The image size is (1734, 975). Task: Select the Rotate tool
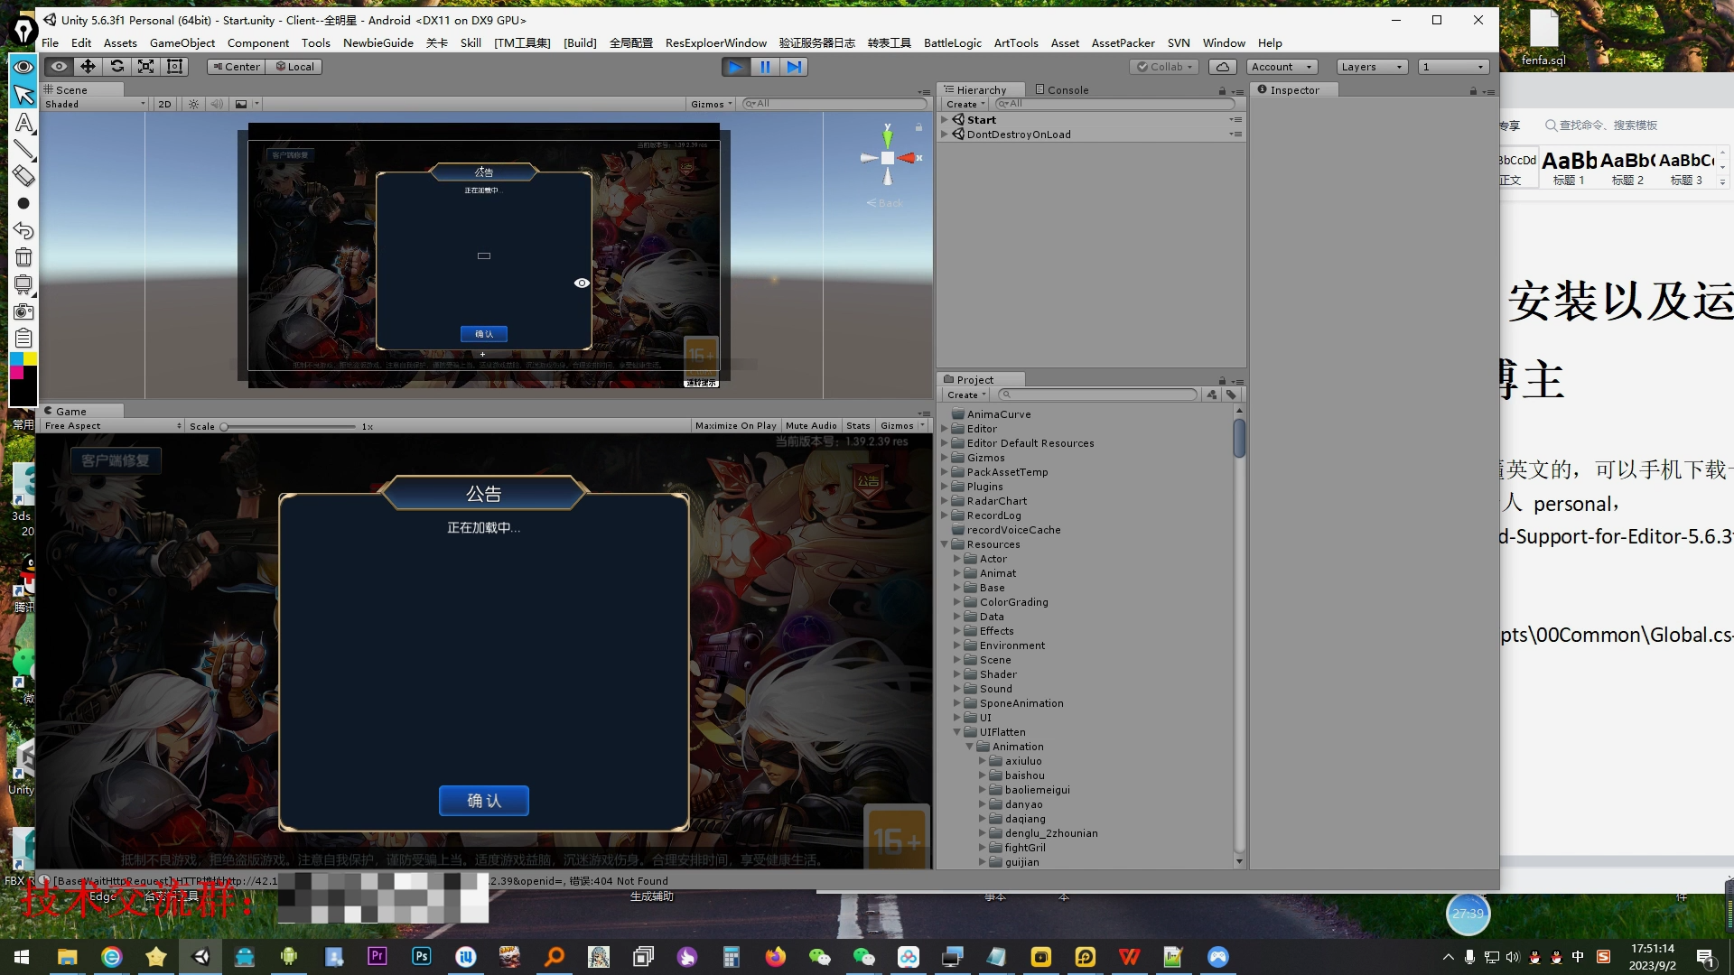[x=117, y=66]
